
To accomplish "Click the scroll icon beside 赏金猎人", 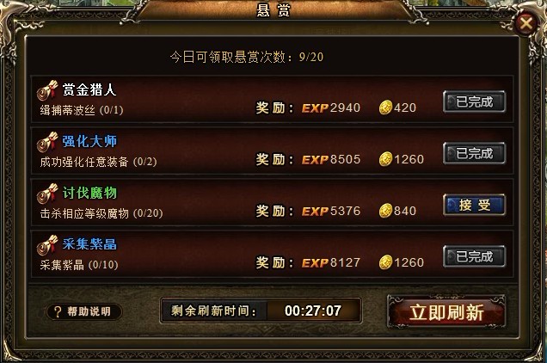I will coord(47,90).
